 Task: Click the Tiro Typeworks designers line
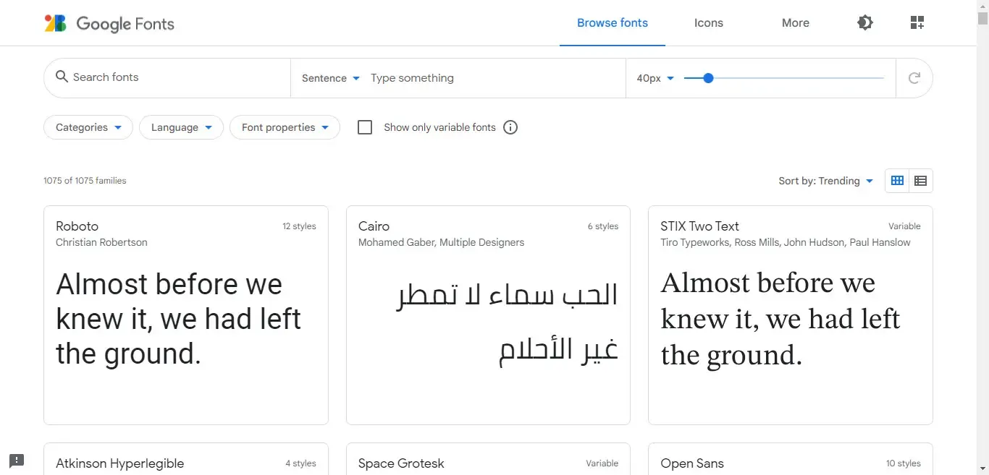tap(786, 242)
